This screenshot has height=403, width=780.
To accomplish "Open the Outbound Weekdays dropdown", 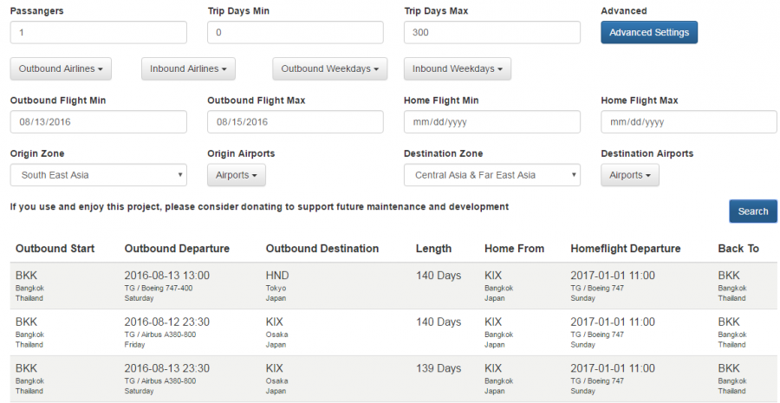I will click(329, 68).
